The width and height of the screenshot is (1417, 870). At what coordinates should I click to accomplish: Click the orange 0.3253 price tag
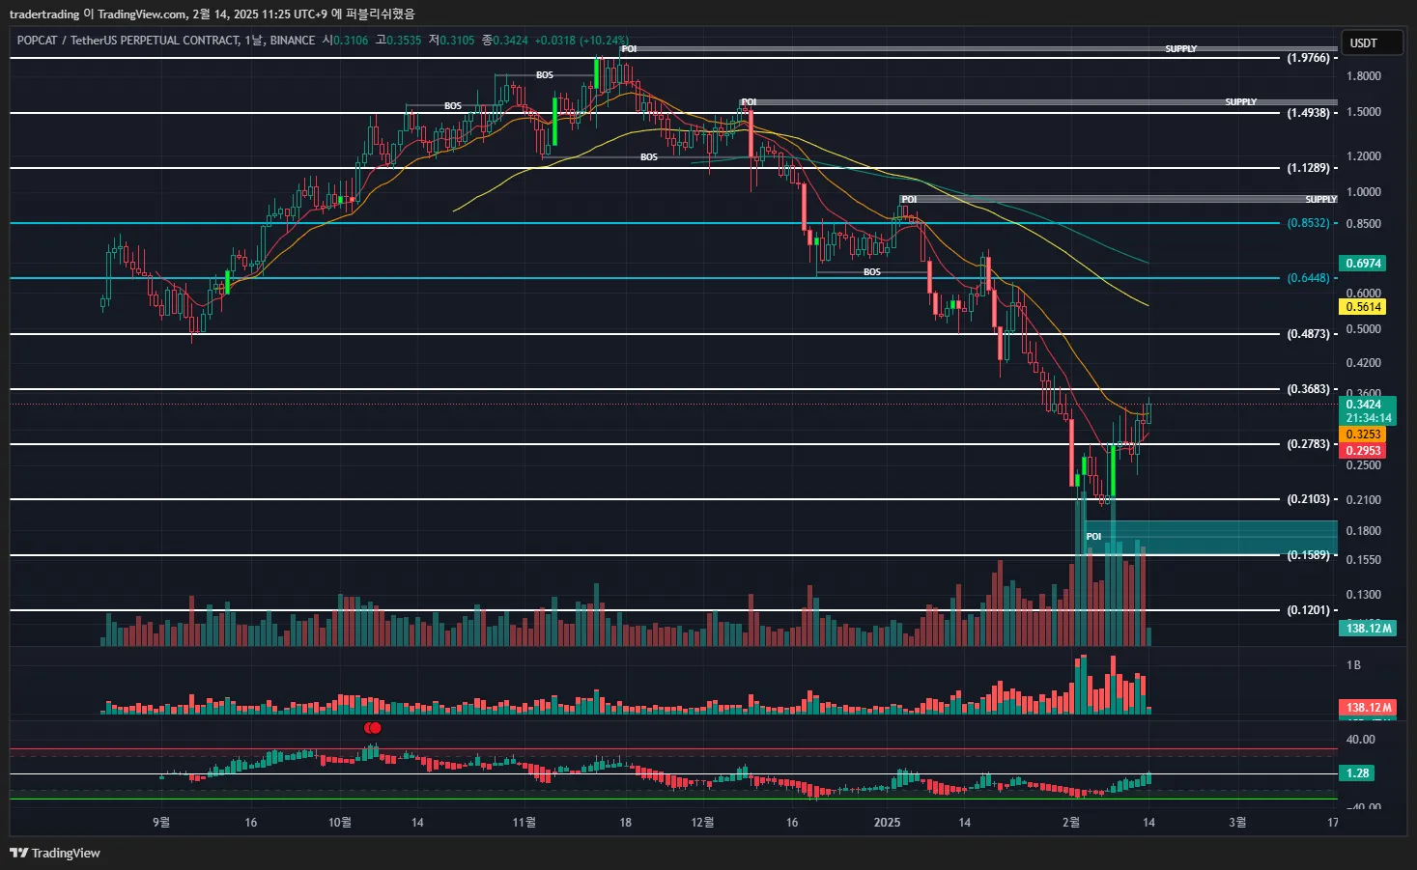[x=1363, y=435]
